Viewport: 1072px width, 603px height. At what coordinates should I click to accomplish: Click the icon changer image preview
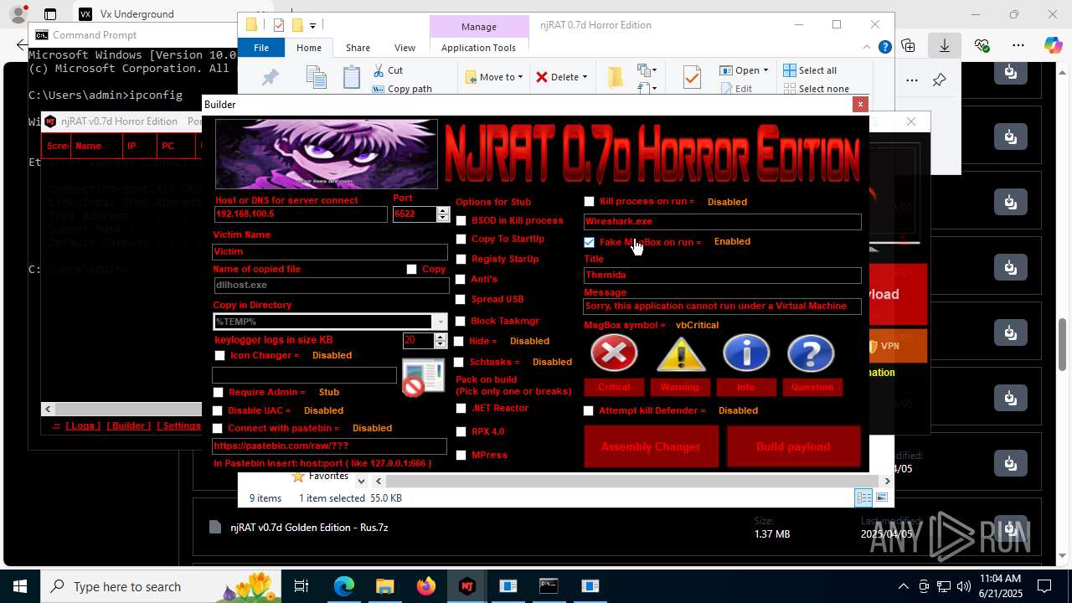coord(423,377)
